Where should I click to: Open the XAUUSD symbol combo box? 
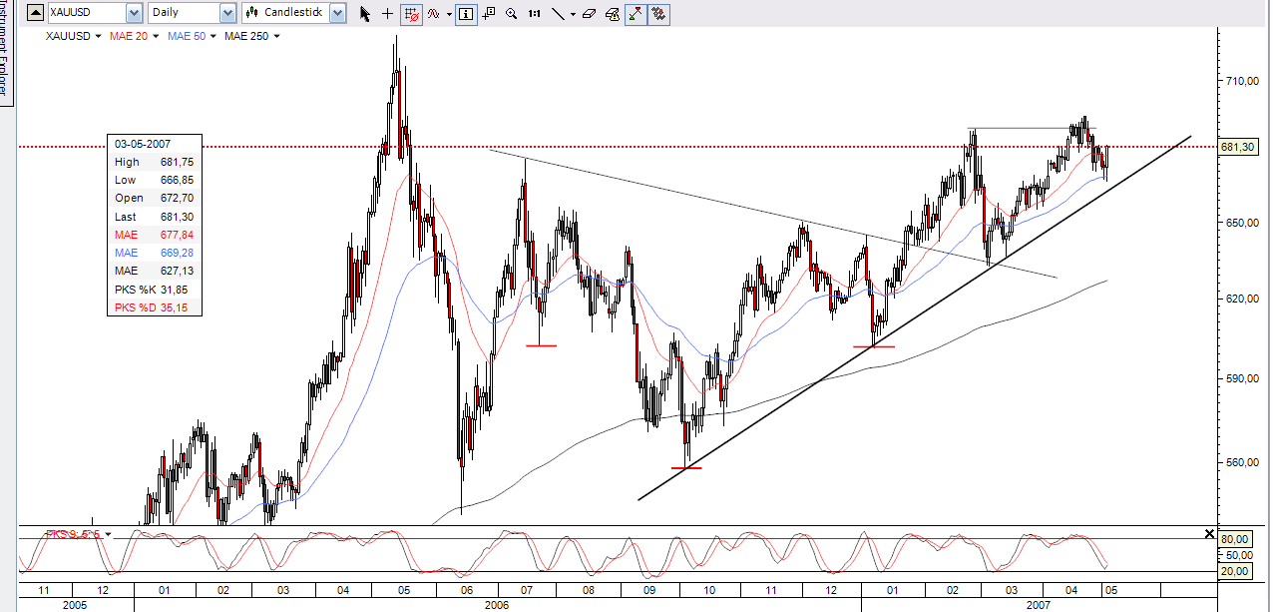pos(95,13)
